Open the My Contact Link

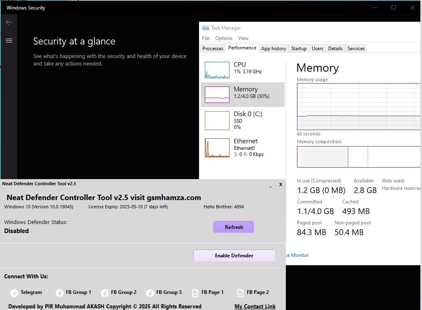point(255,306)
